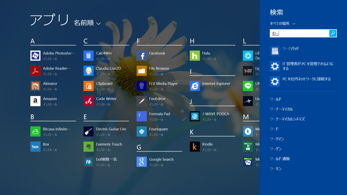
Task: Open the Adobe Photoshop Express app icon
Action: [36, 55]
